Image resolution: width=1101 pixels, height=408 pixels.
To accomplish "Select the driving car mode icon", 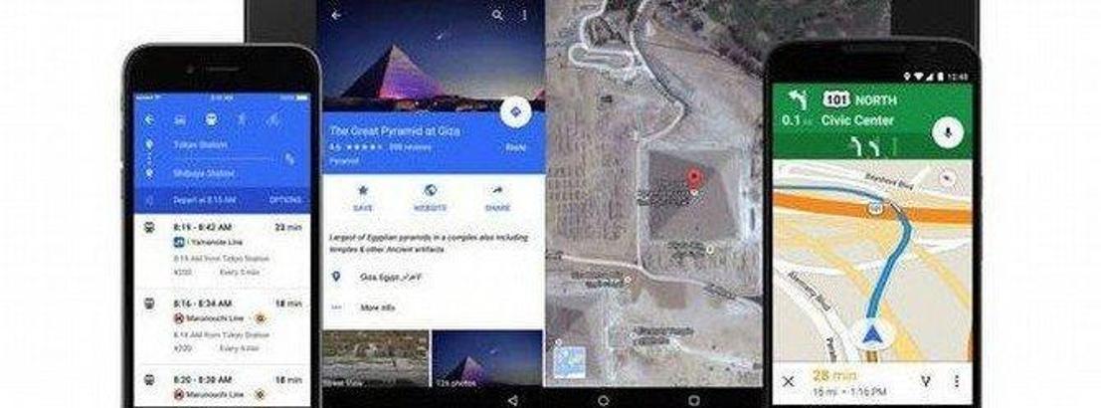I will coord(180,120).
